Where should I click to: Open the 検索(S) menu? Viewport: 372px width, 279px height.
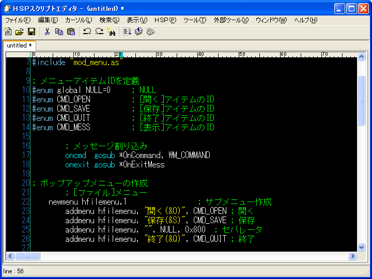[110, 20]
